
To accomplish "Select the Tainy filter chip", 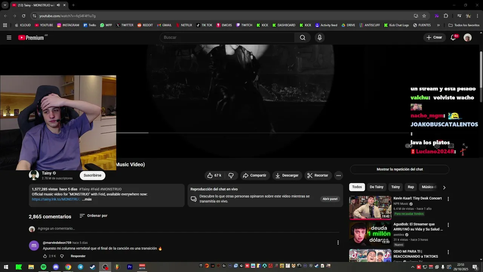I will tap(395, 187).
